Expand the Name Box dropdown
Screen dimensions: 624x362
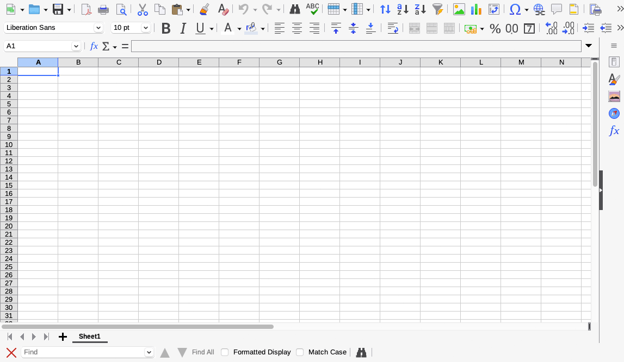pos(76,46)
